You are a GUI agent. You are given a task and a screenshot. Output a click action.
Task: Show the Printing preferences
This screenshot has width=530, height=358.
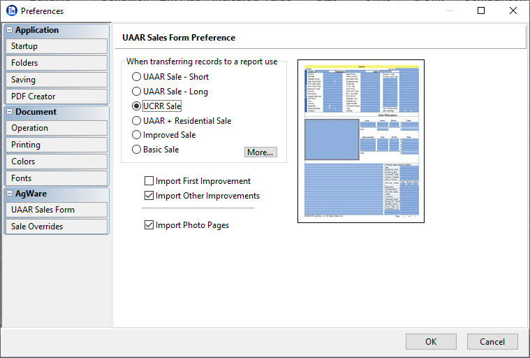tap(57, 145)
